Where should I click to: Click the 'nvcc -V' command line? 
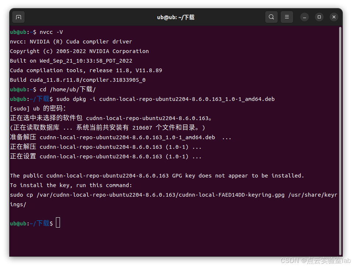pos(36,32)
